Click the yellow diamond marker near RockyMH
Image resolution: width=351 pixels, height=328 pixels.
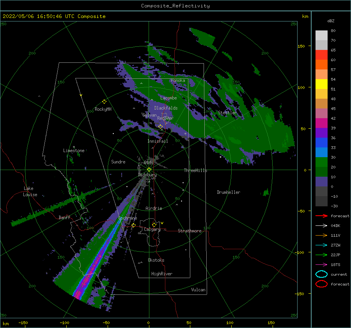[x=104, y=102]
